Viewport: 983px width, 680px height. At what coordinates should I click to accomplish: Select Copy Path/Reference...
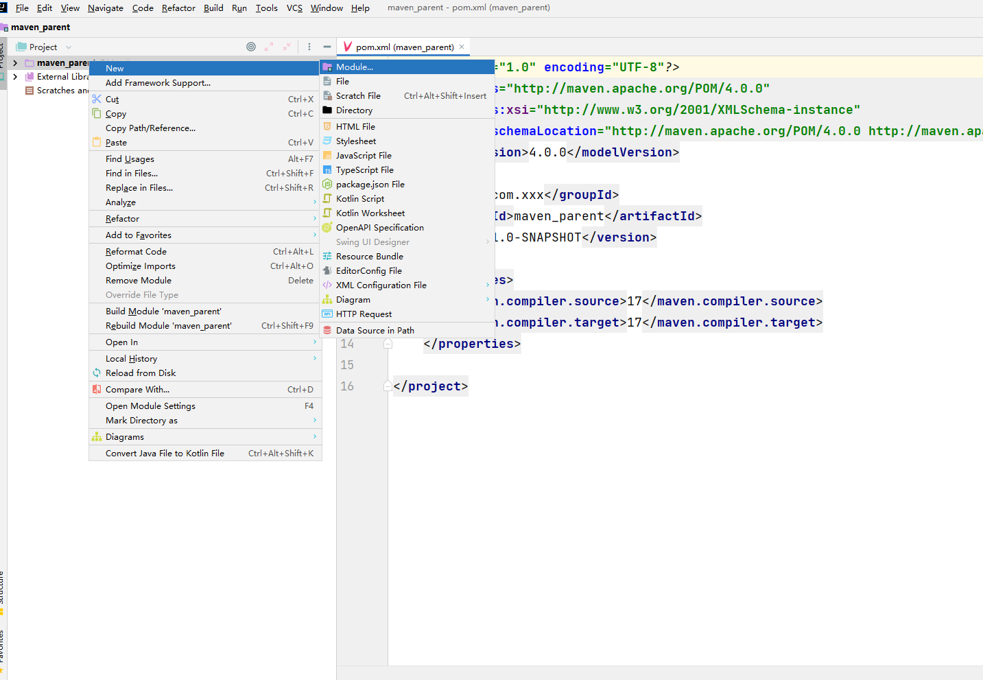204,128
